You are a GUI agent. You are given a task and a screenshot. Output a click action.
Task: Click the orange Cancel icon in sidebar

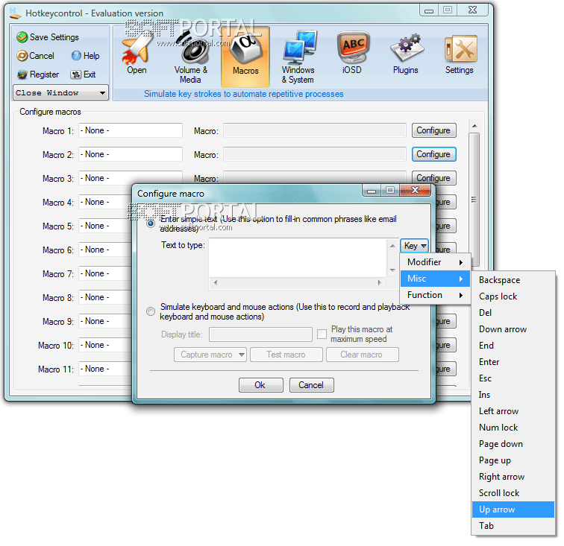coord(22,56)
